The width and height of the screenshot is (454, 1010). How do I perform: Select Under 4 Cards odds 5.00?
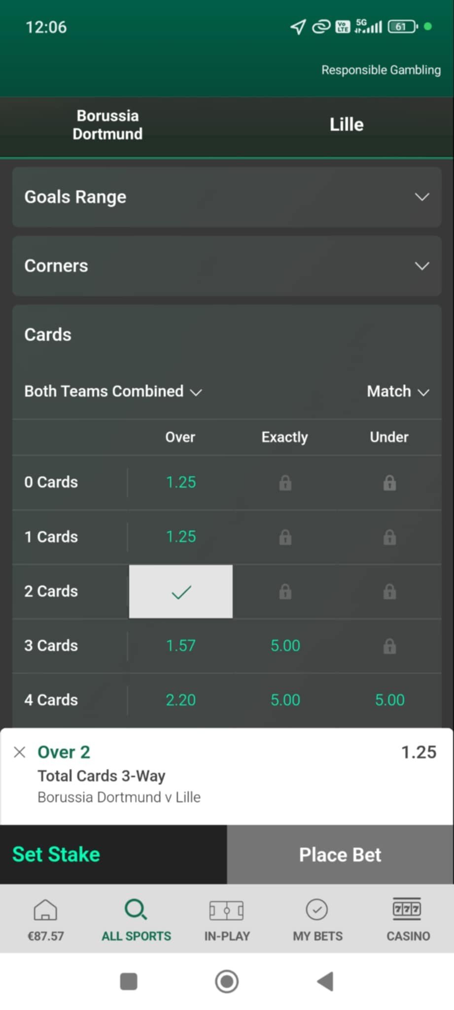(x=389, y=700)
